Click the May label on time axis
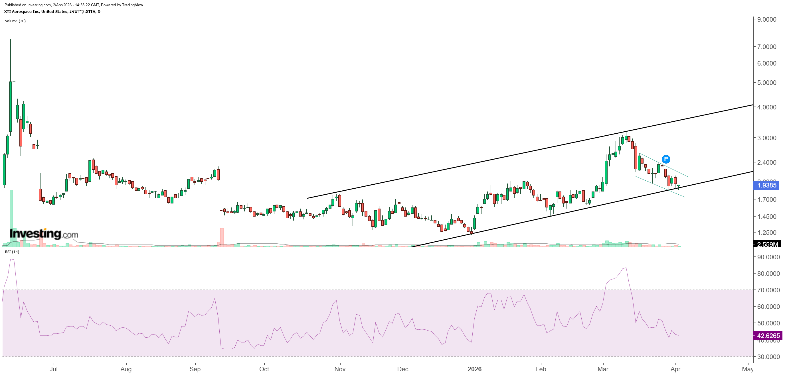The image size is (789, 375). 747,369
